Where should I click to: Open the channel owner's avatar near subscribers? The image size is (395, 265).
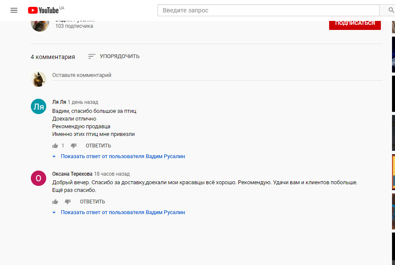pos(40,25)
